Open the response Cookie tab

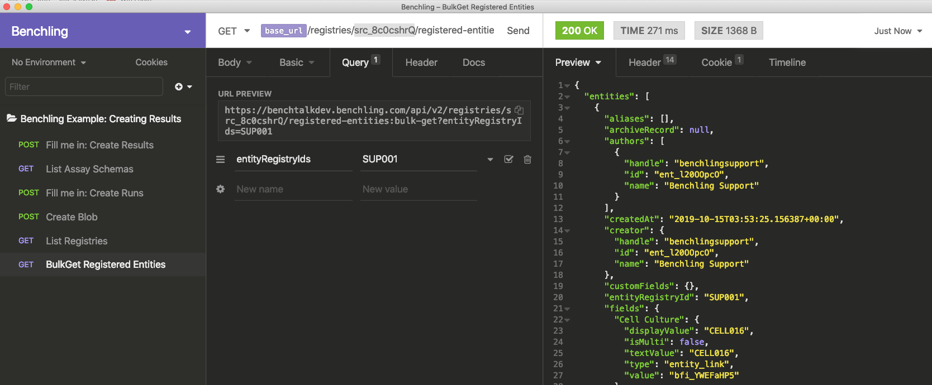[x=722, y=62]
